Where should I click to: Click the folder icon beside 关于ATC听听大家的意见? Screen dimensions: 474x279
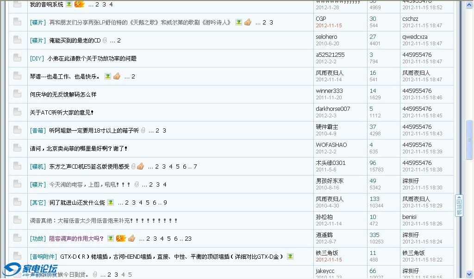point(17,112)
